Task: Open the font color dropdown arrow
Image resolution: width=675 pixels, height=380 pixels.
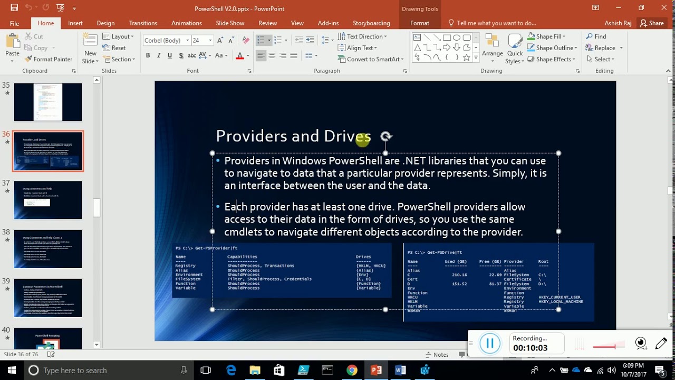Action: tap(248, 55)
